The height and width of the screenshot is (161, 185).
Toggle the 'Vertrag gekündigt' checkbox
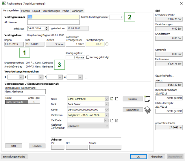tap(88, 57)
